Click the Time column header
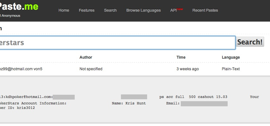The width and height of the screenshot is (270, 126). click(x=181, y=57)
